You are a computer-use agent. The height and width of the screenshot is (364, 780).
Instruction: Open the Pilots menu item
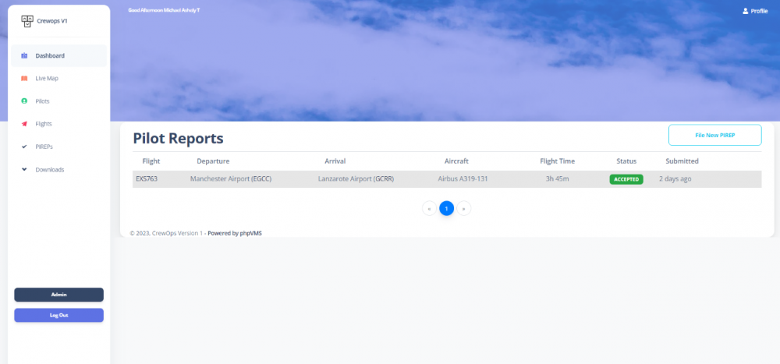point(43,101)
